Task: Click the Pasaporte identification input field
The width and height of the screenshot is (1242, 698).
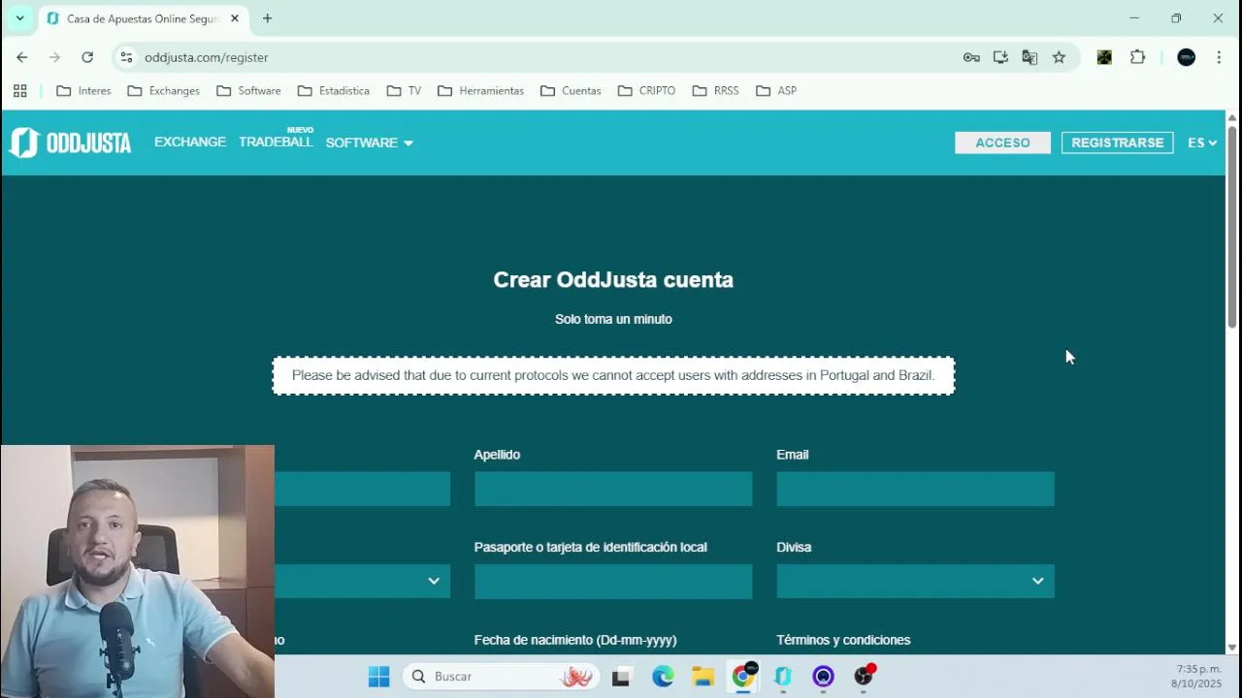Action: [x=613, y=581]
